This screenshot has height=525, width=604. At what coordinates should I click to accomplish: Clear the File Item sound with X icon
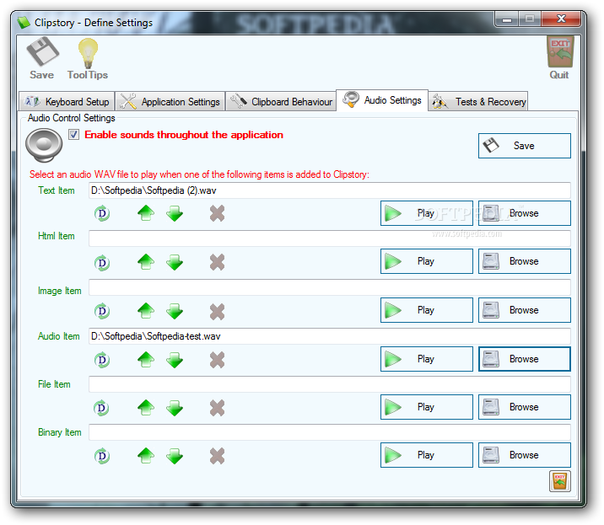(x=218, y=408)
